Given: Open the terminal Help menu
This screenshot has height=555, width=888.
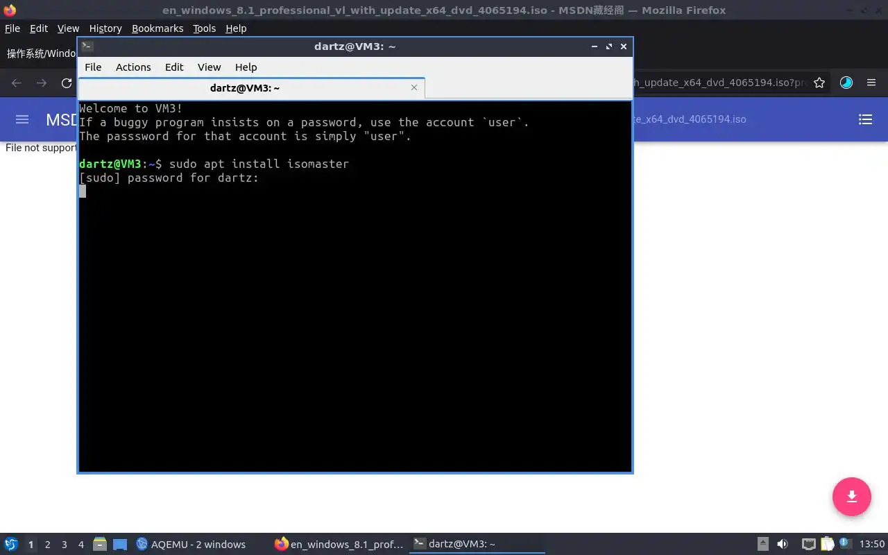Looking at the screenshot, I should (246, 67).
